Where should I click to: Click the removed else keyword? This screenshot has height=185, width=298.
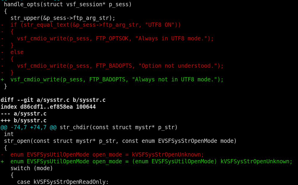pyautogui.click(x=17, y=52)
